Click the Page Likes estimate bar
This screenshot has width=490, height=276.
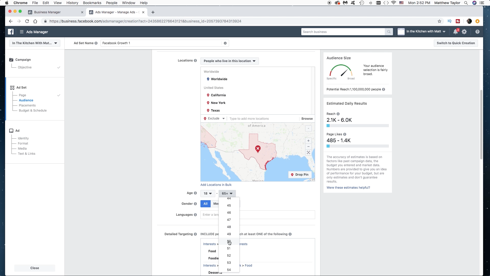point(358,146)
